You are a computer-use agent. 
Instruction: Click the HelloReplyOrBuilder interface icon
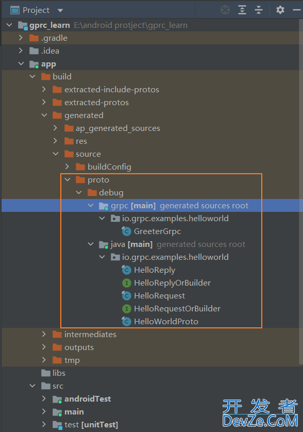click(x=126, y=283)
